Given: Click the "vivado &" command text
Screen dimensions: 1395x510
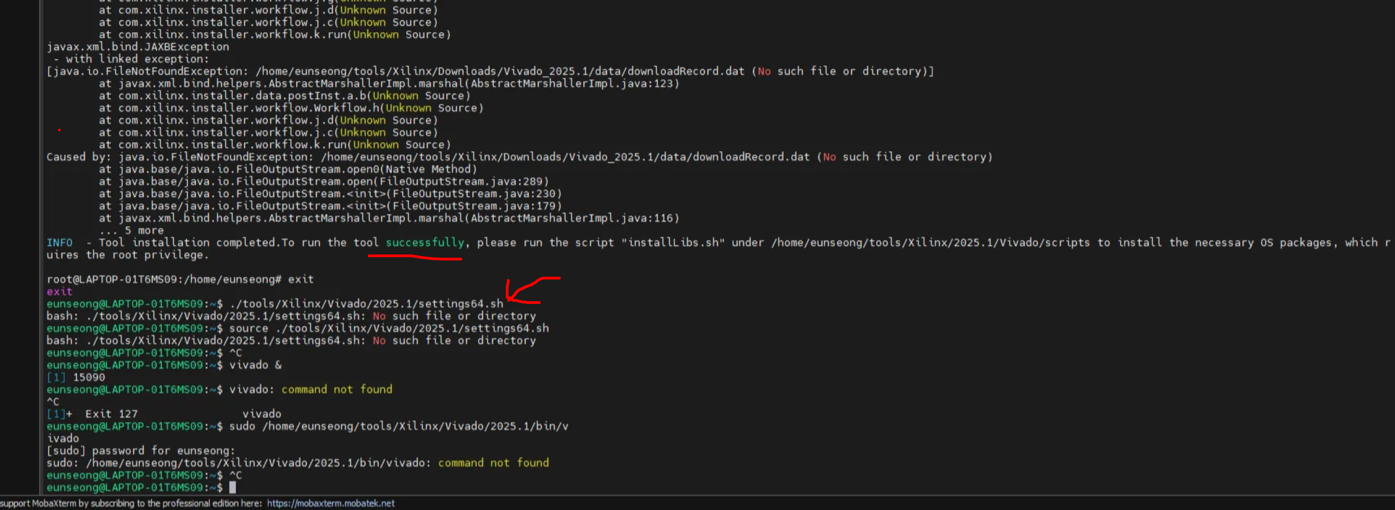Looking at the screenshot, I should point(255,365).
